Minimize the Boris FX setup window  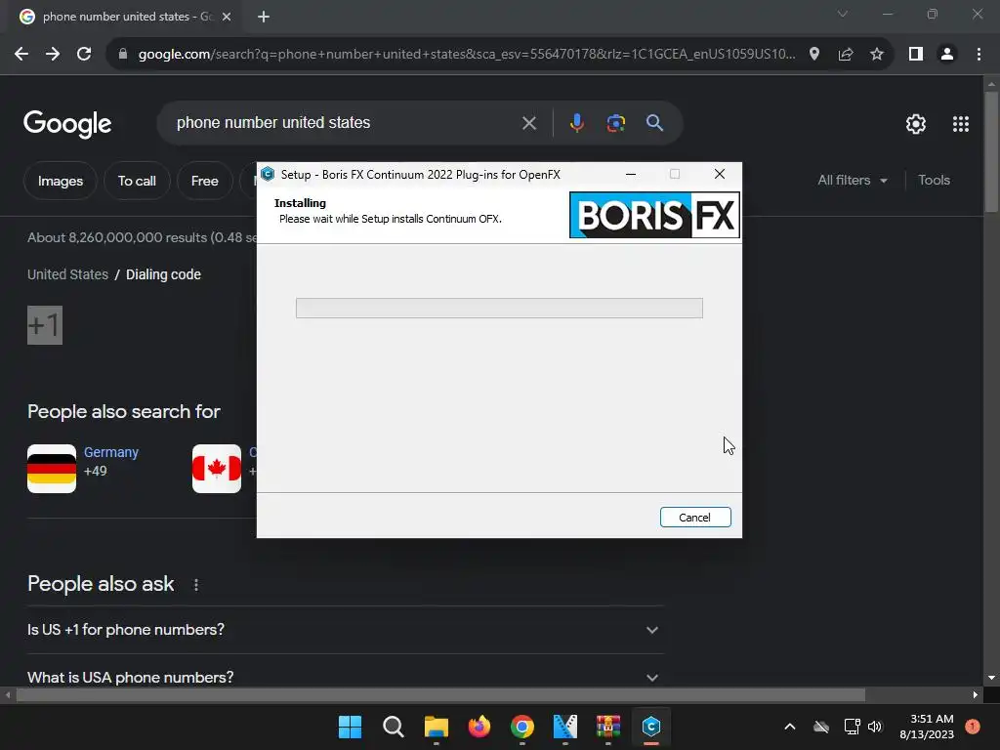(631, 174)
